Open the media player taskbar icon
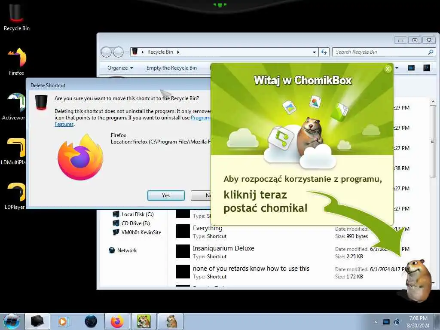 coord(63,321)
